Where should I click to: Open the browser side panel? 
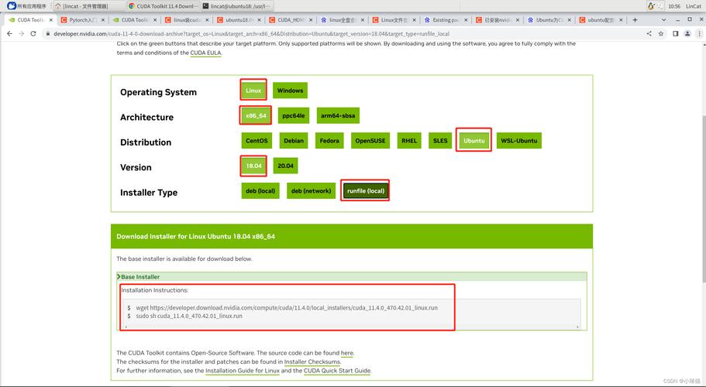(675, 34)
